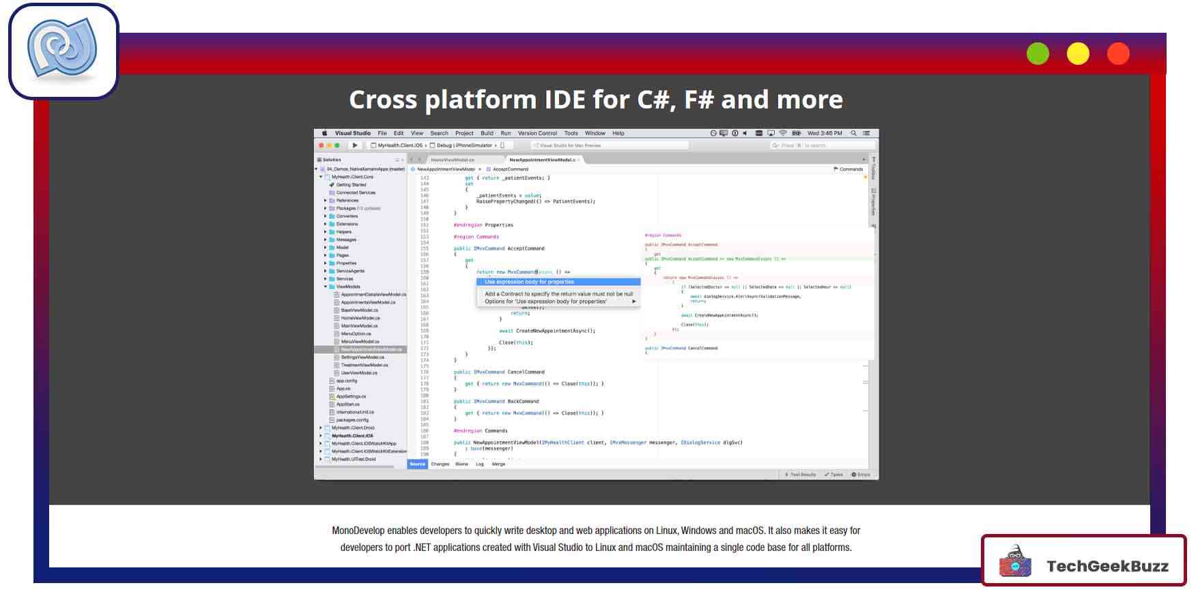Open Test Results pad in status bar

point(800,475)
